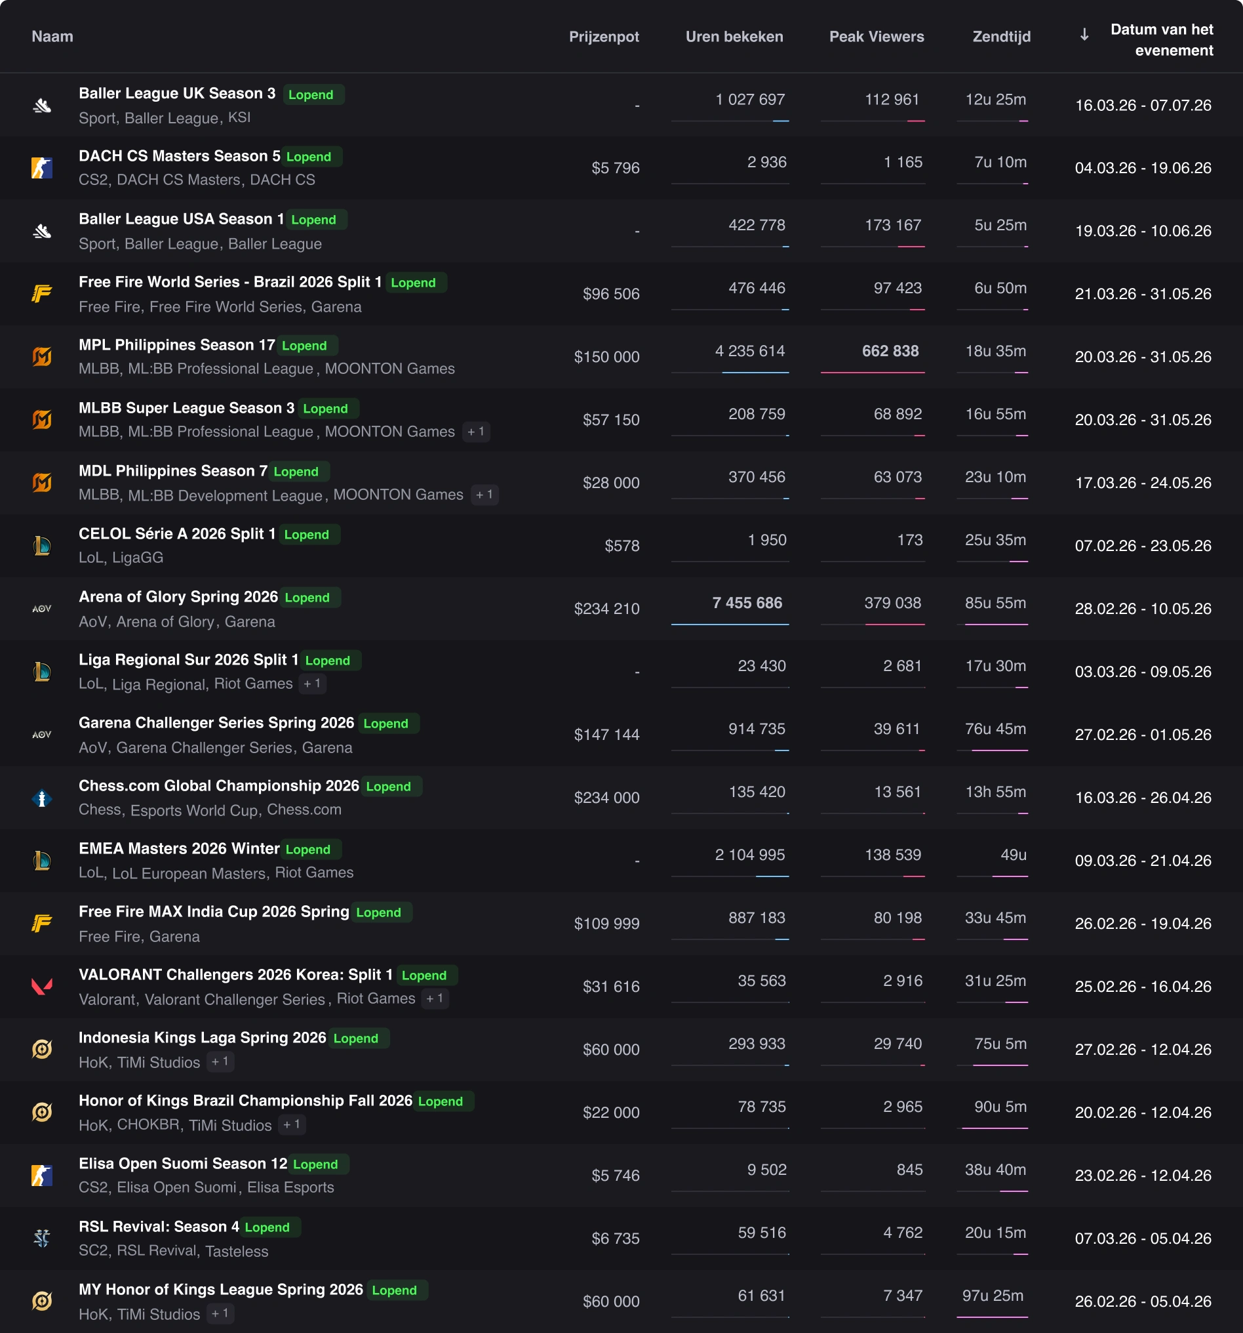Screen dimensions: 1243x1333
Task: Click the Chess.com Global Championship chess icon
Action: click(x=42, y=798)
